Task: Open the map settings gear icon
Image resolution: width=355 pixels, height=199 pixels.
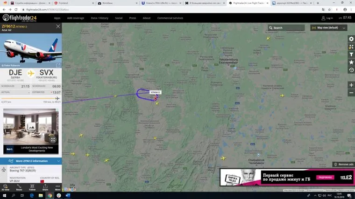Action: coord(351,39)
